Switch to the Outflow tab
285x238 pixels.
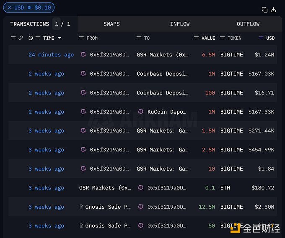248,24
